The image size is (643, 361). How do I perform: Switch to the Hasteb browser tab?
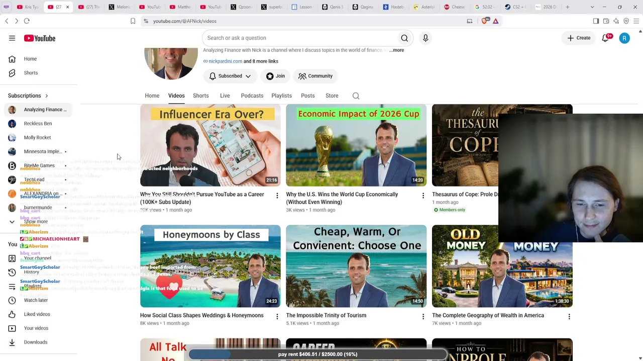pos(393,7)
